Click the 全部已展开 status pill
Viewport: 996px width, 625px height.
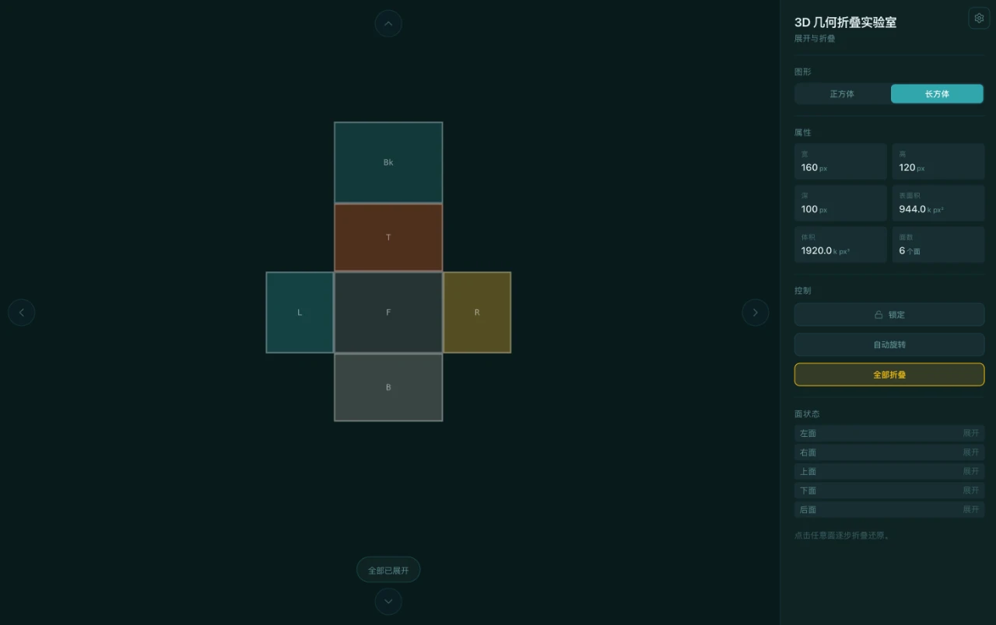[388, 570]
